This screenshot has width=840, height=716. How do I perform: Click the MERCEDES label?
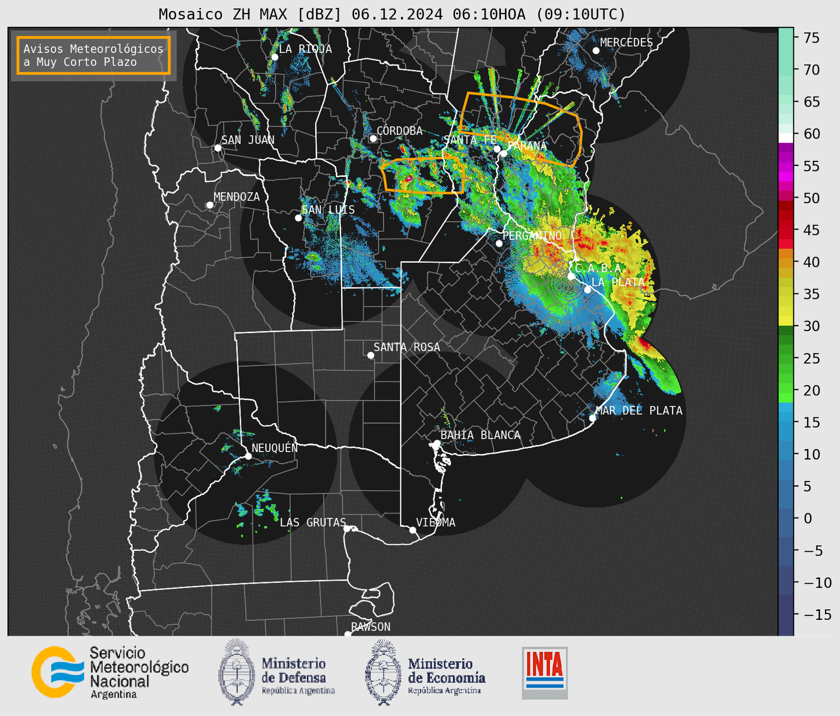(626, 42)
